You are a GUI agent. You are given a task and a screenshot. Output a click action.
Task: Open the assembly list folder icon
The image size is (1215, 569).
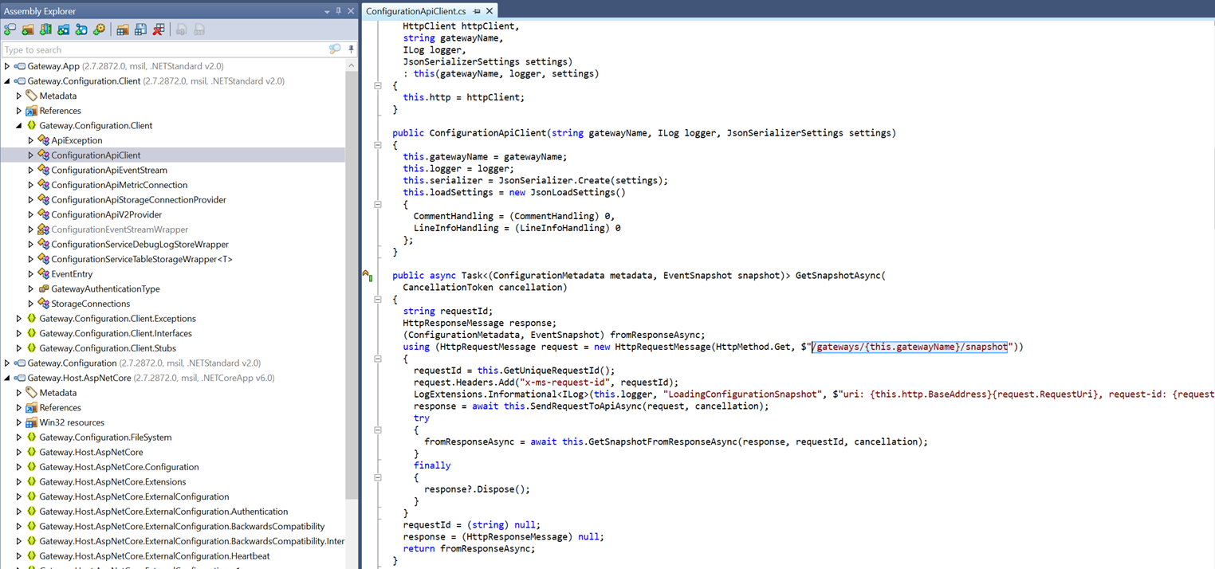coord(123,29)
